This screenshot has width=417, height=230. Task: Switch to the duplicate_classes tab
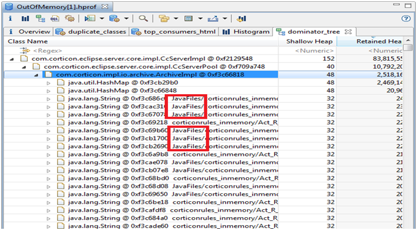click(x=91, y=32)
